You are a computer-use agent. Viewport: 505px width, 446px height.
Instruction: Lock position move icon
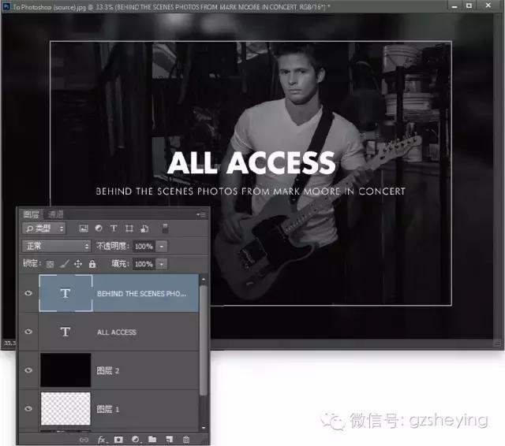[78, 264]
